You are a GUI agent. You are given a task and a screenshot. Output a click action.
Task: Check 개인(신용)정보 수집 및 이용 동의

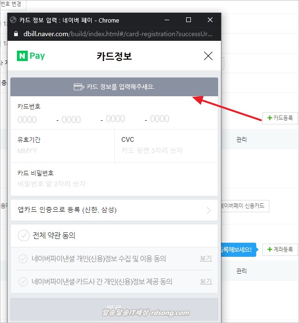(x=23, y=259)
